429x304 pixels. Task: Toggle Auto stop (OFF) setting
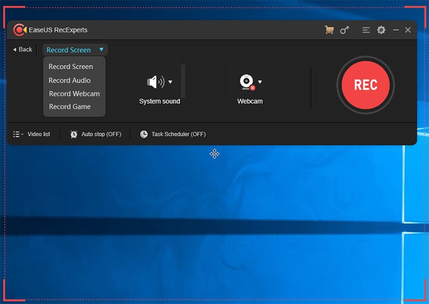(101, 134)
